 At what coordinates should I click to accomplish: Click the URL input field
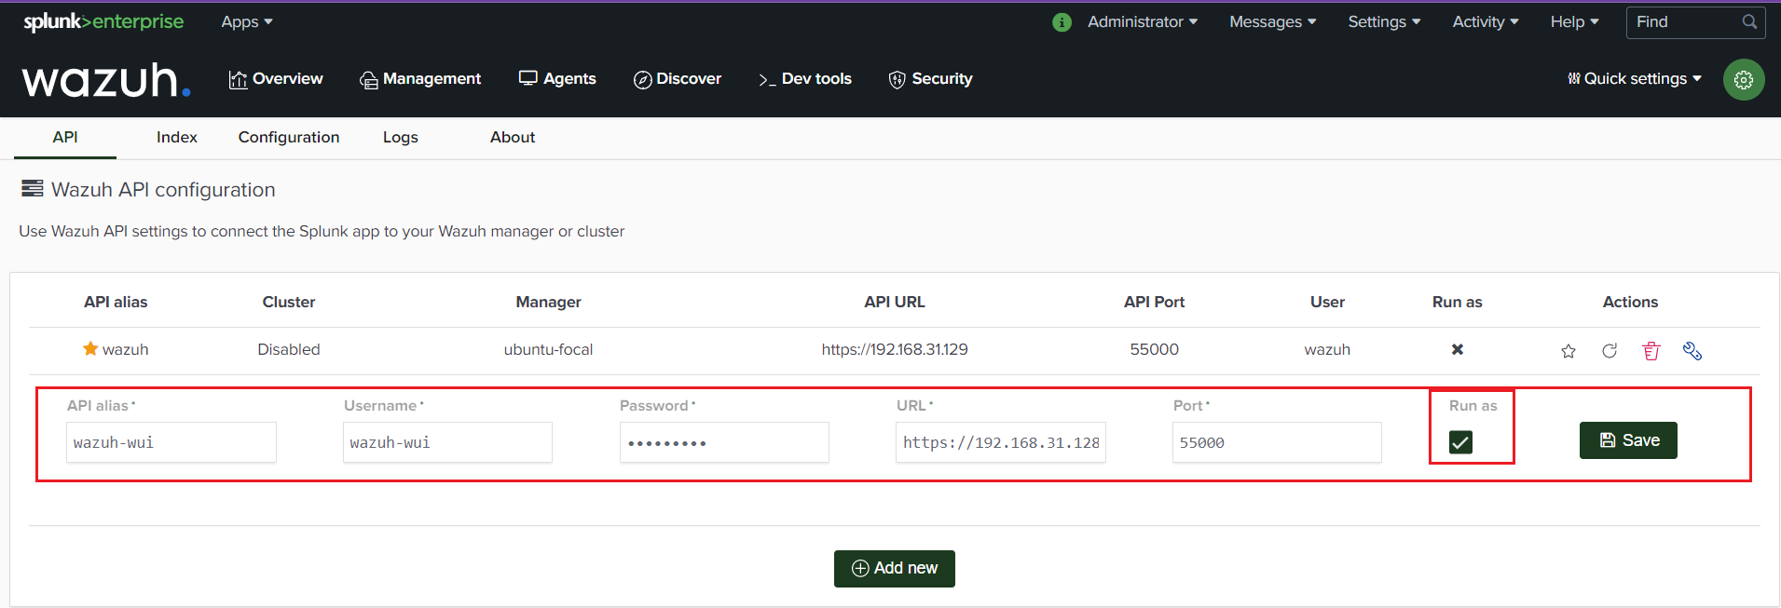click(x=1001, y=442)
